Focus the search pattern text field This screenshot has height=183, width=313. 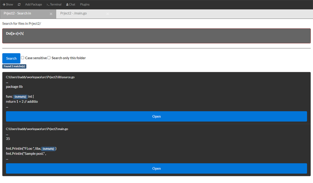click(x=156, y=36)
